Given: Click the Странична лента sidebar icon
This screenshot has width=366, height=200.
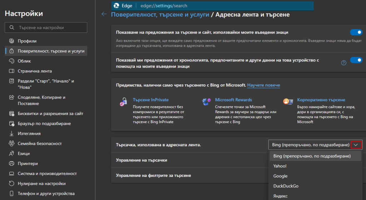Looking at the screenshot, I should pyautogui.click(x=11, y=71).
